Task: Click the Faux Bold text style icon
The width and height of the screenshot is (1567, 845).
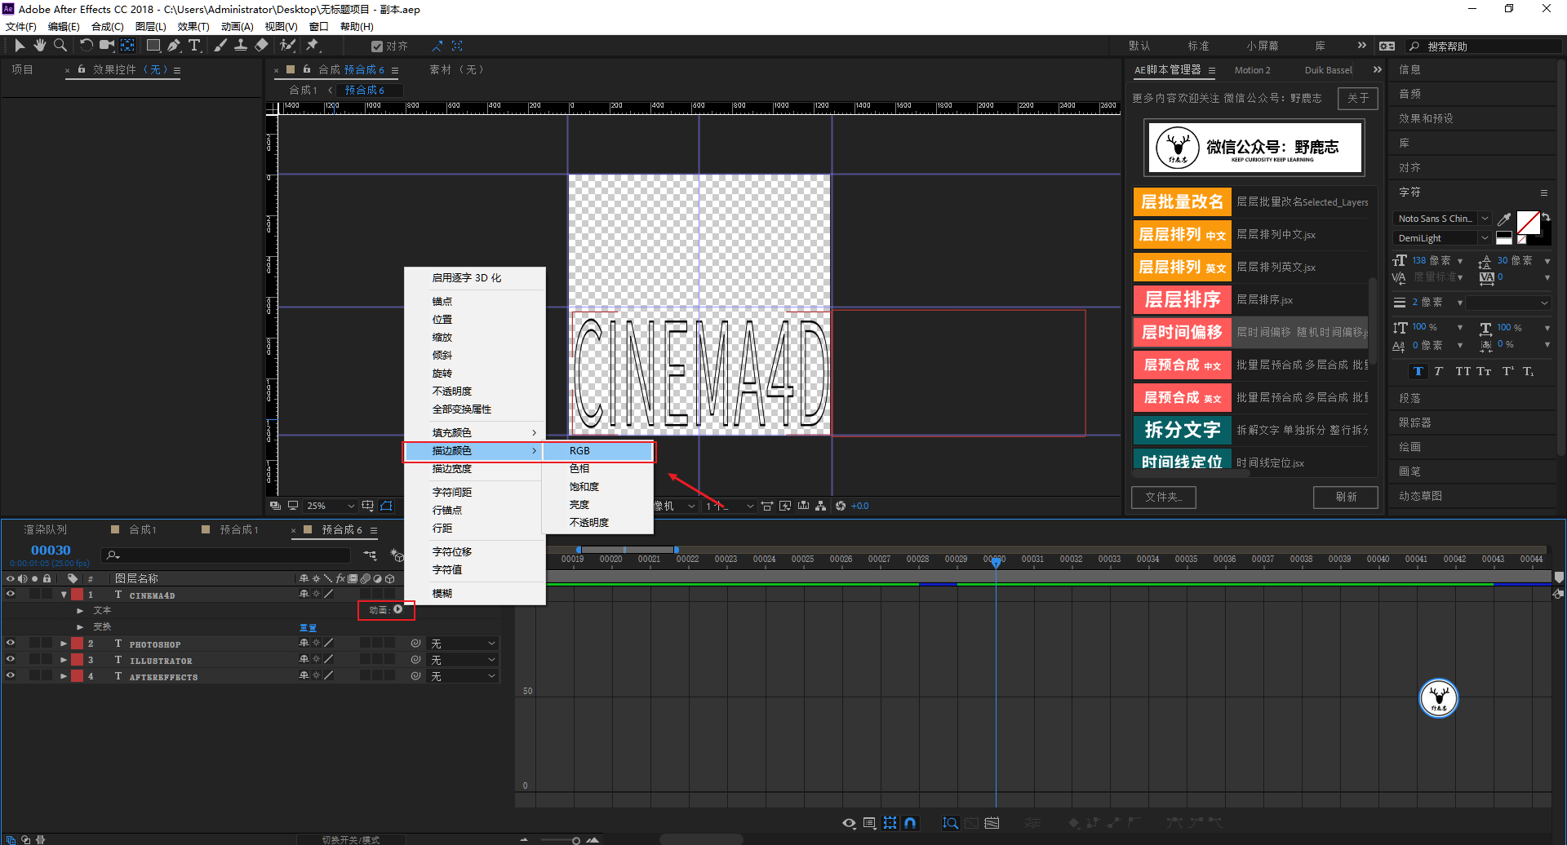Action: (1418, 371)
